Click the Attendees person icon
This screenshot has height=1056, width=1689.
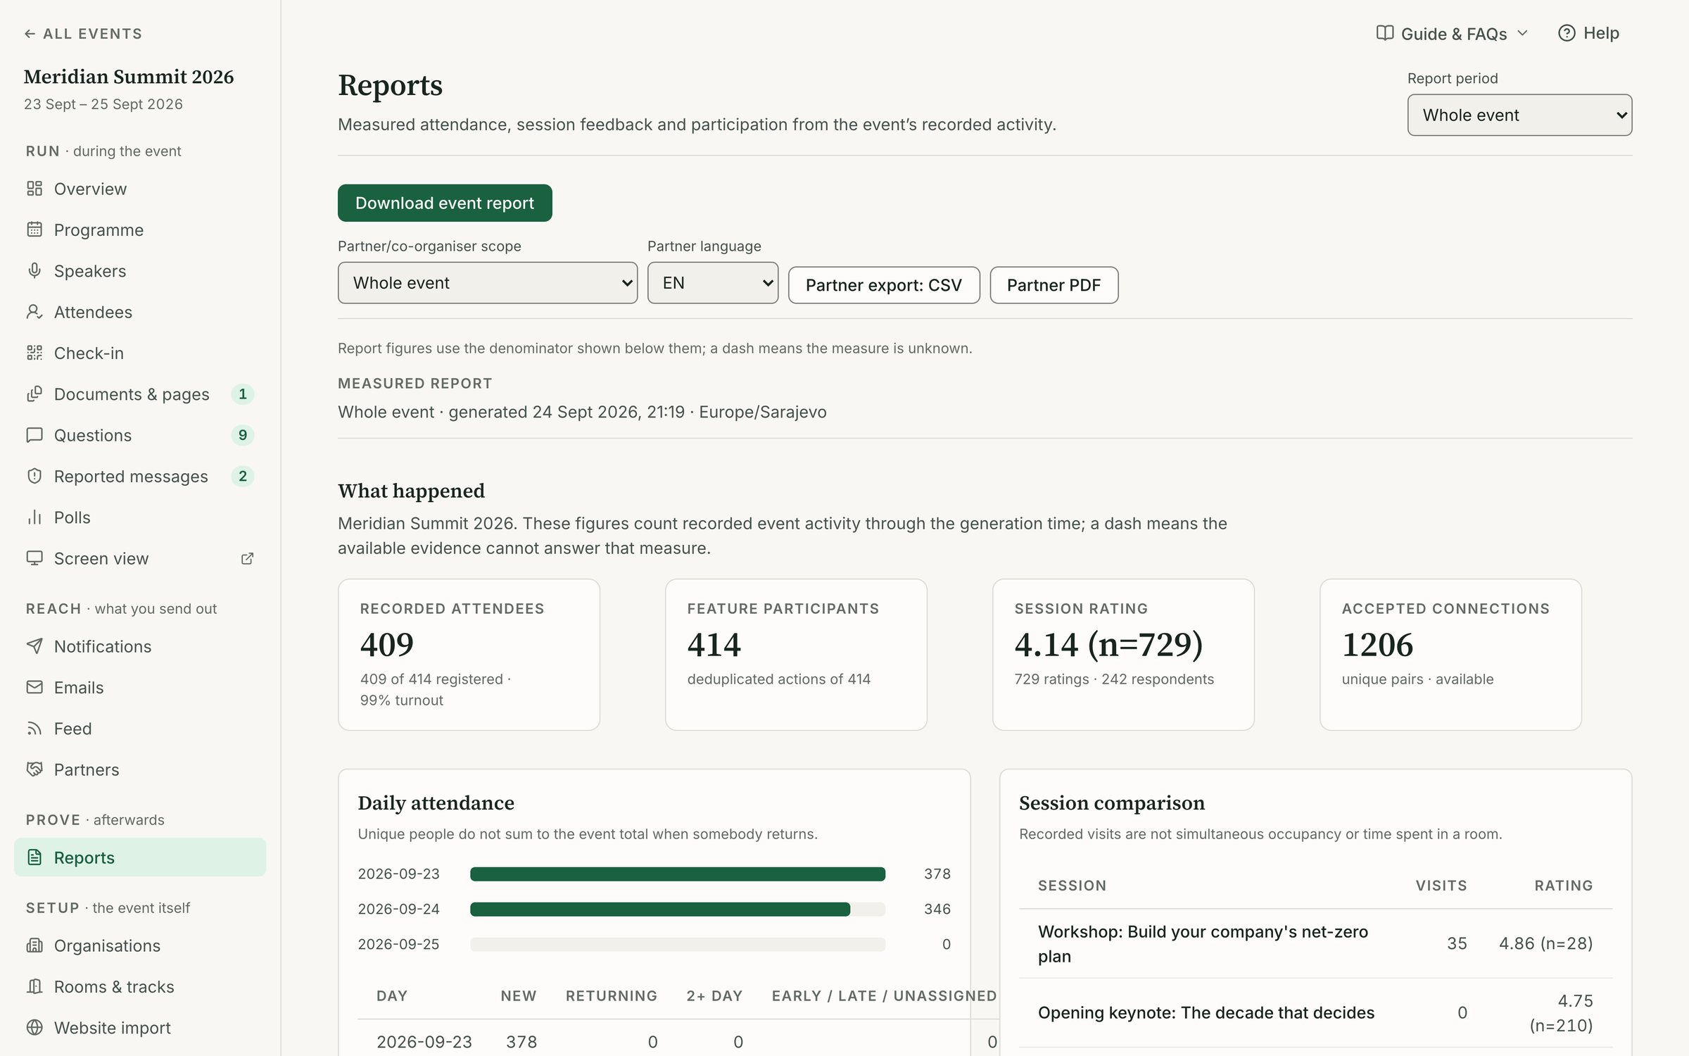[34, 312]
